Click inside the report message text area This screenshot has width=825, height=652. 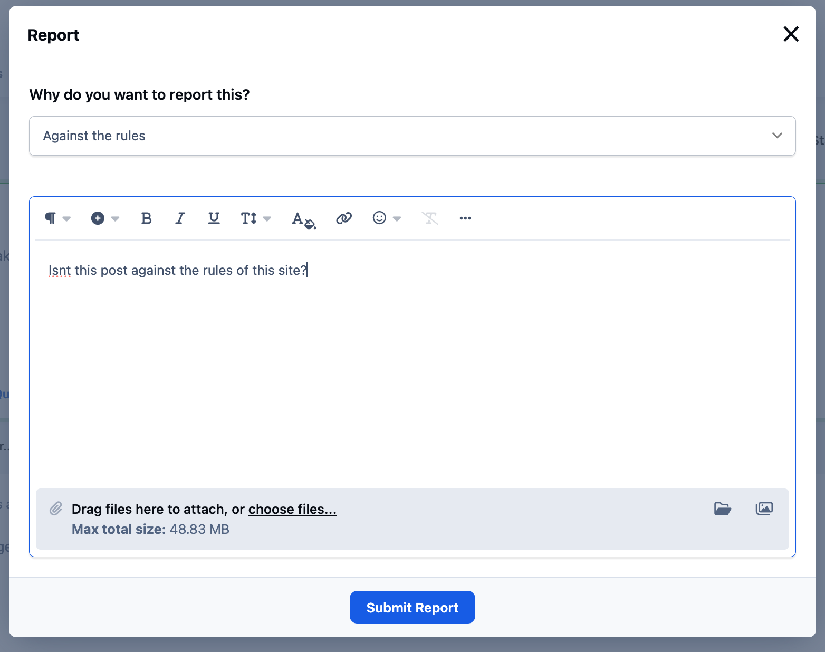coord(412,364)
